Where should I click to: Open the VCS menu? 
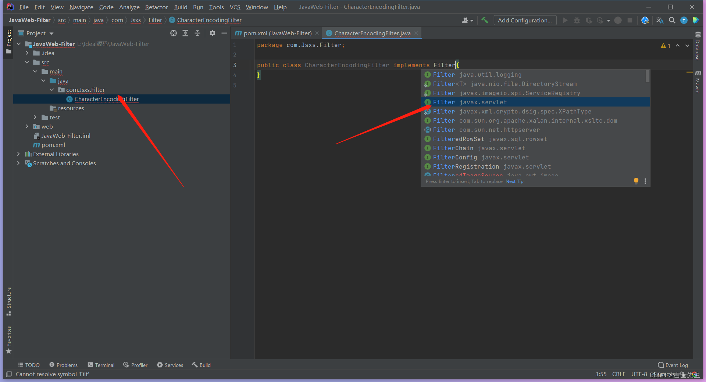235,7
